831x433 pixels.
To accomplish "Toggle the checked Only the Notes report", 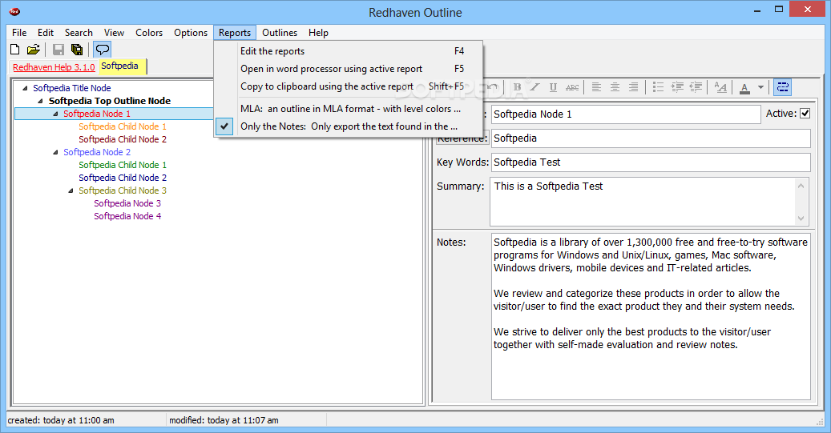I will 349,126.
